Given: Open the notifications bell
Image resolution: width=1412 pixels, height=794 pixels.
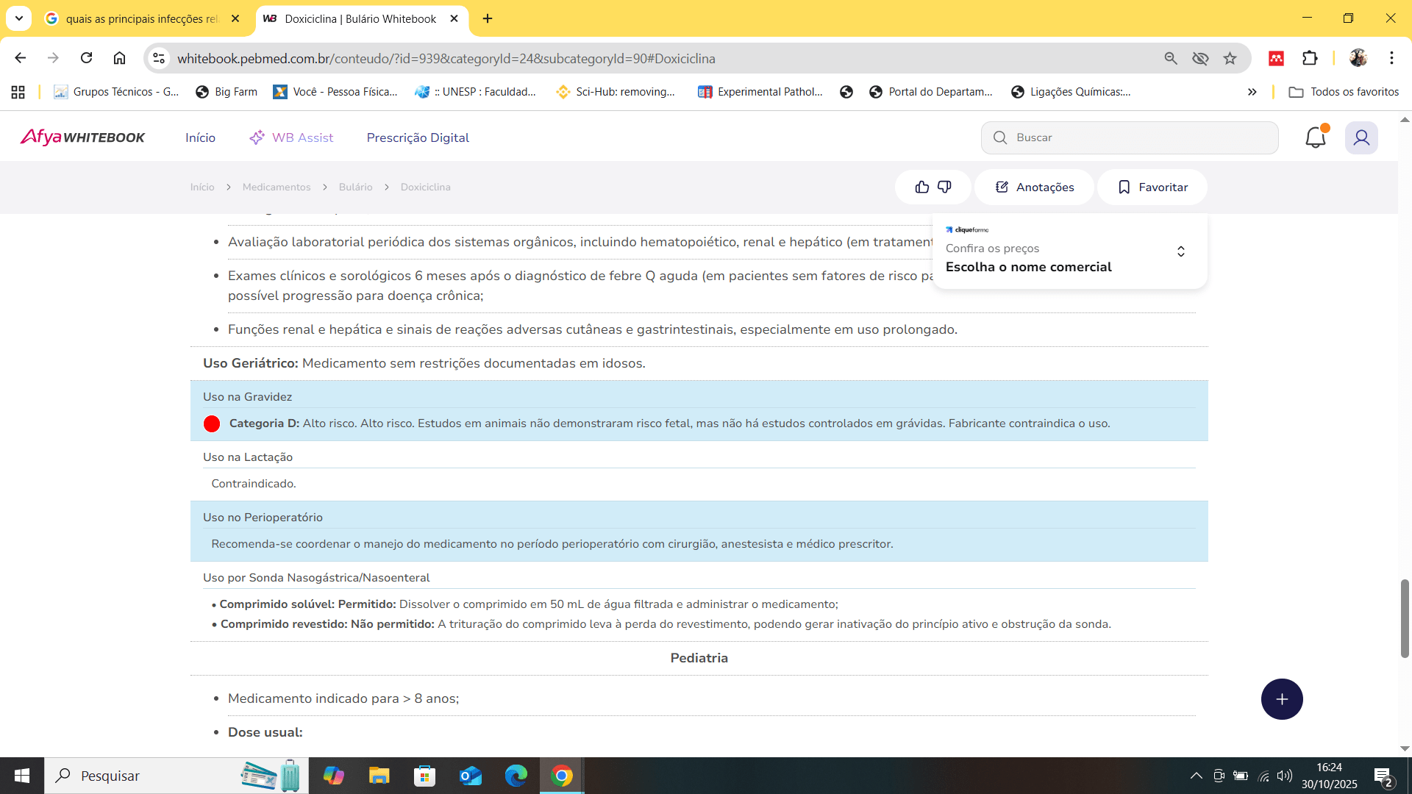Looking at the screenshot, I should pos(1315,137).
